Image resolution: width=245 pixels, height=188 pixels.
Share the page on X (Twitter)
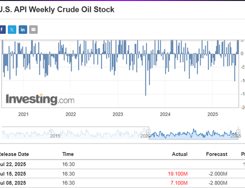point(12,29)
